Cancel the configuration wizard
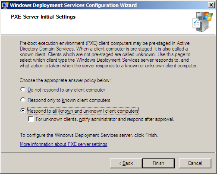Viewport: 217px width, 174px height. pos(195,163)
